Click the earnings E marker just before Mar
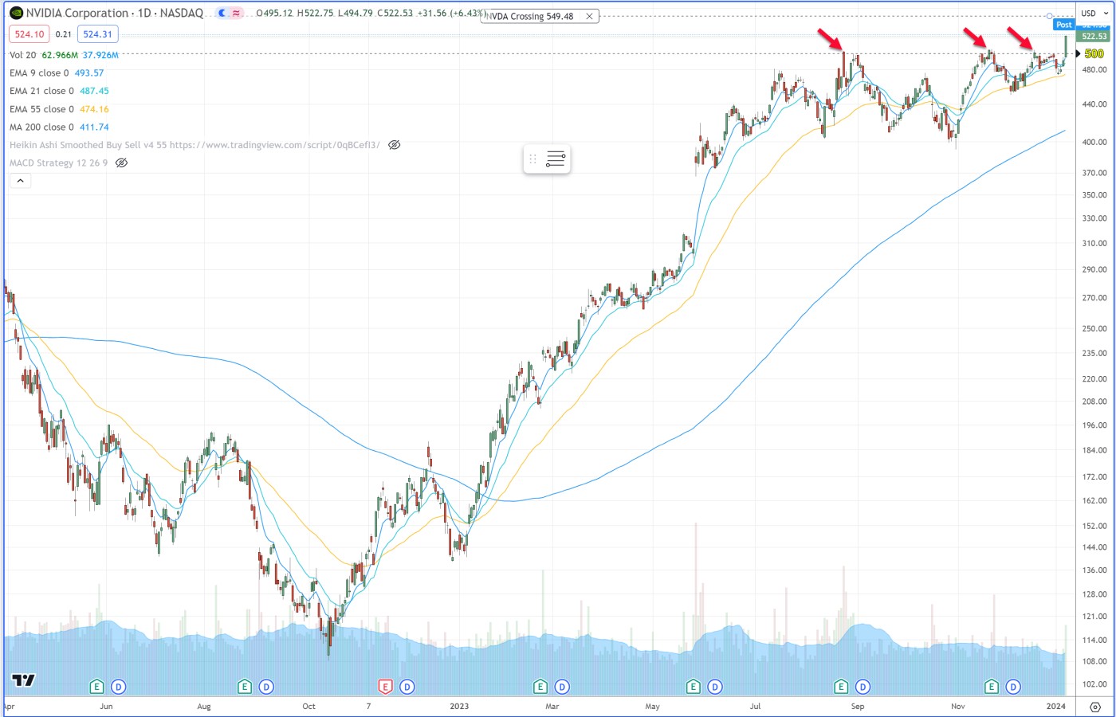This screenshot has width=1116, height=717. tap(540, 686)
